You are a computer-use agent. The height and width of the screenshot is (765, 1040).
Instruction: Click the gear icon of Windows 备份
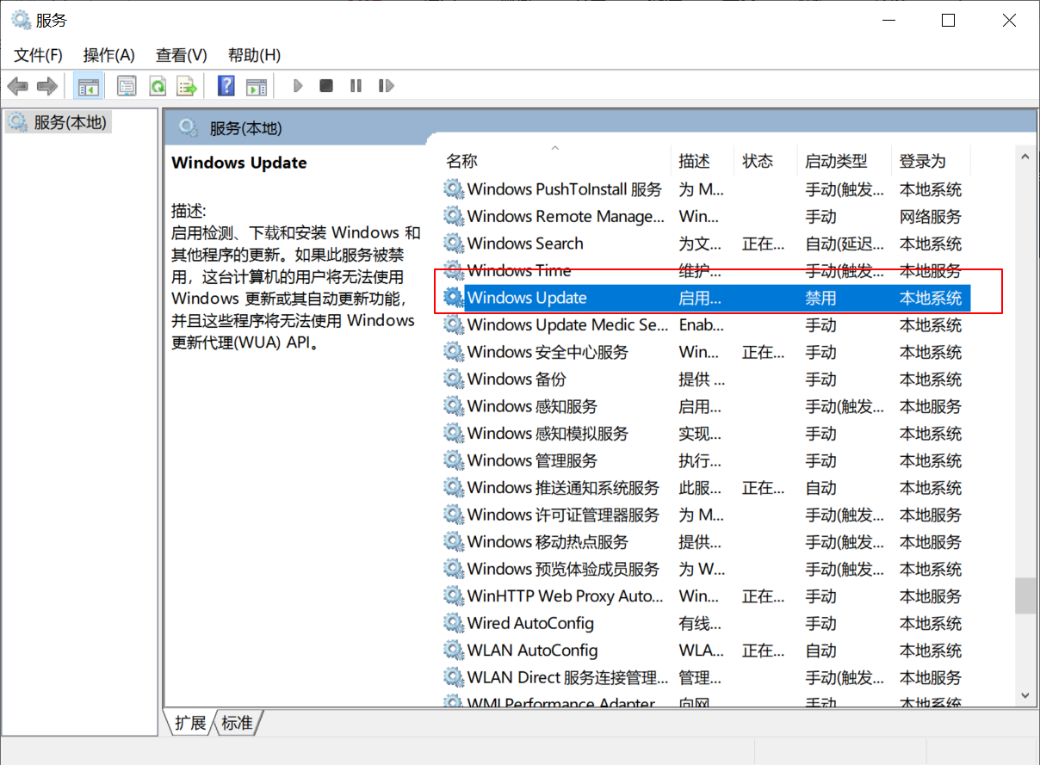pos(453,379)
